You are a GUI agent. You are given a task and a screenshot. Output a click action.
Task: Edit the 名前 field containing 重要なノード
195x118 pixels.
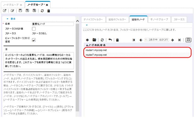coord(53,24)
